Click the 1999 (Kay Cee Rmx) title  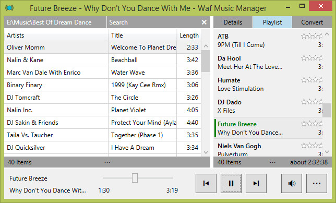point(138,85)
